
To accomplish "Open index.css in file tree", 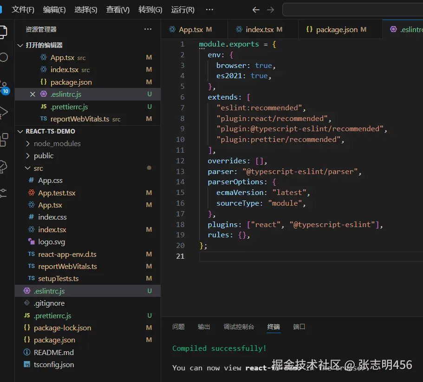I will point(88,217).
